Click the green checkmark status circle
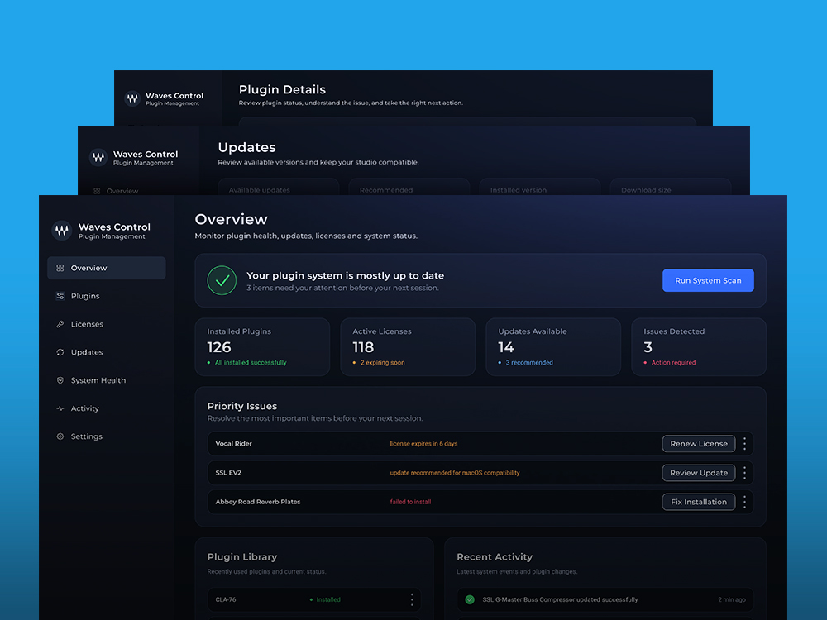 (222, 280)
